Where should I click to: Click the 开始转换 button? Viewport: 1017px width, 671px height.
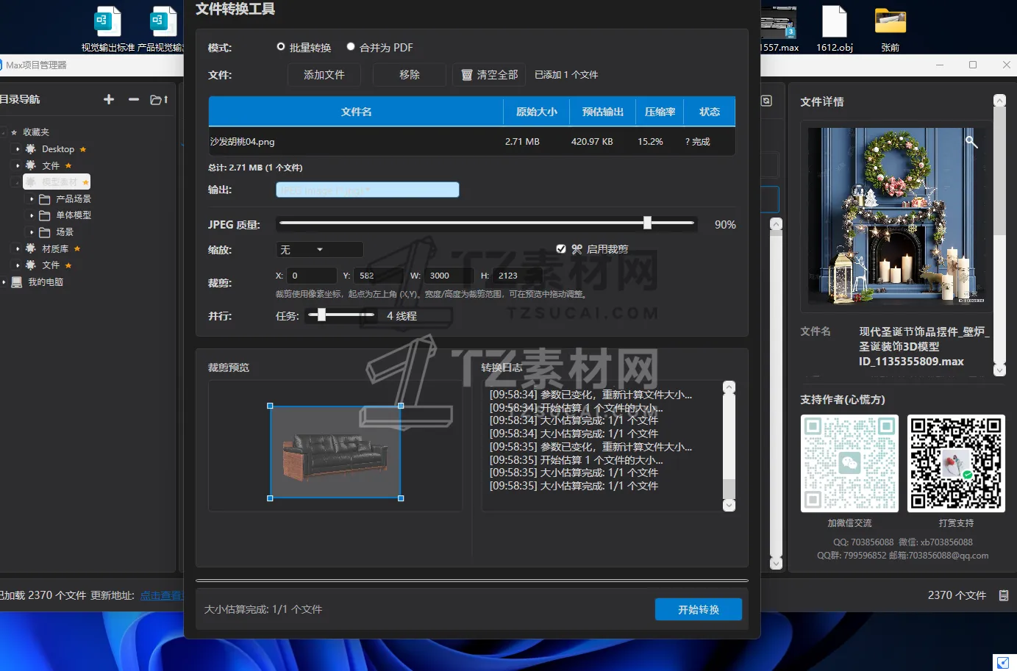(697, 609)
